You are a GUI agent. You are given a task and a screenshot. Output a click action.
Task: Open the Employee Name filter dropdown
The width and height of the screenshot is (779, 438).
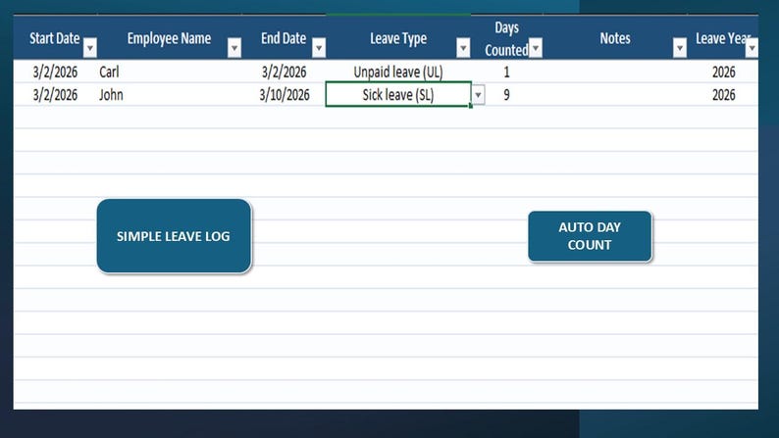pyautogui.click(x=234, y=48)
